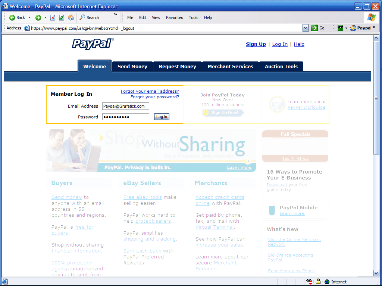Viewport: 382px width, 286px height.
Task: Click the Forgot your password? link
Action: pyautogui.click(x=154, y=97)
